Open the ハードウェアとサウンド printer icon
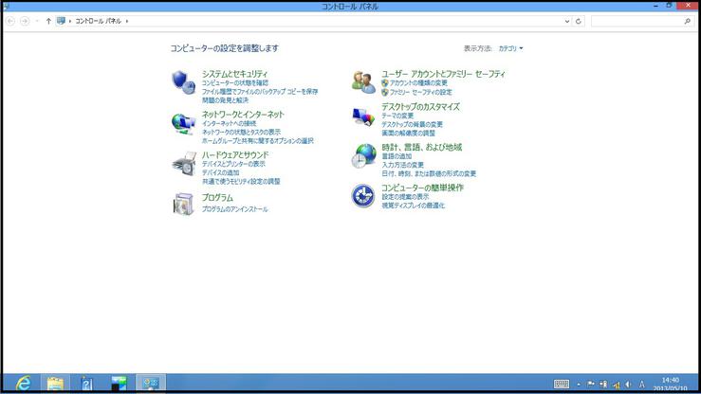This screenshot has width=701, height=394. point(184,164)
